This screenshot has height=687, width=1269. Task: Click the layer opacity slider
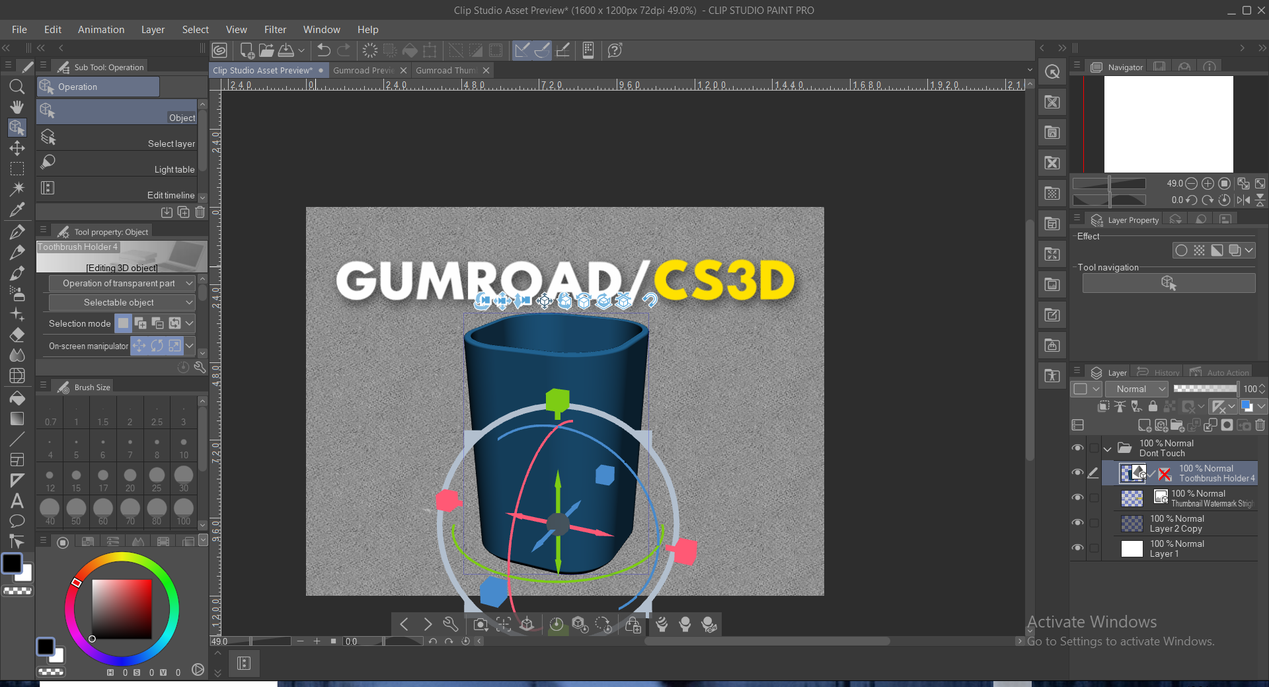[1206, 389]
